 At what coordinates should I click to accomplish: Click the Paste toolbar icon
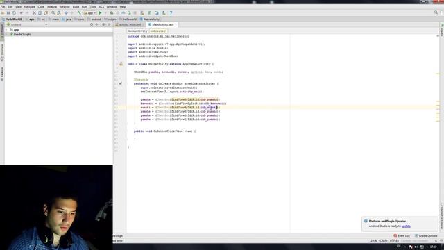(46, 12)
